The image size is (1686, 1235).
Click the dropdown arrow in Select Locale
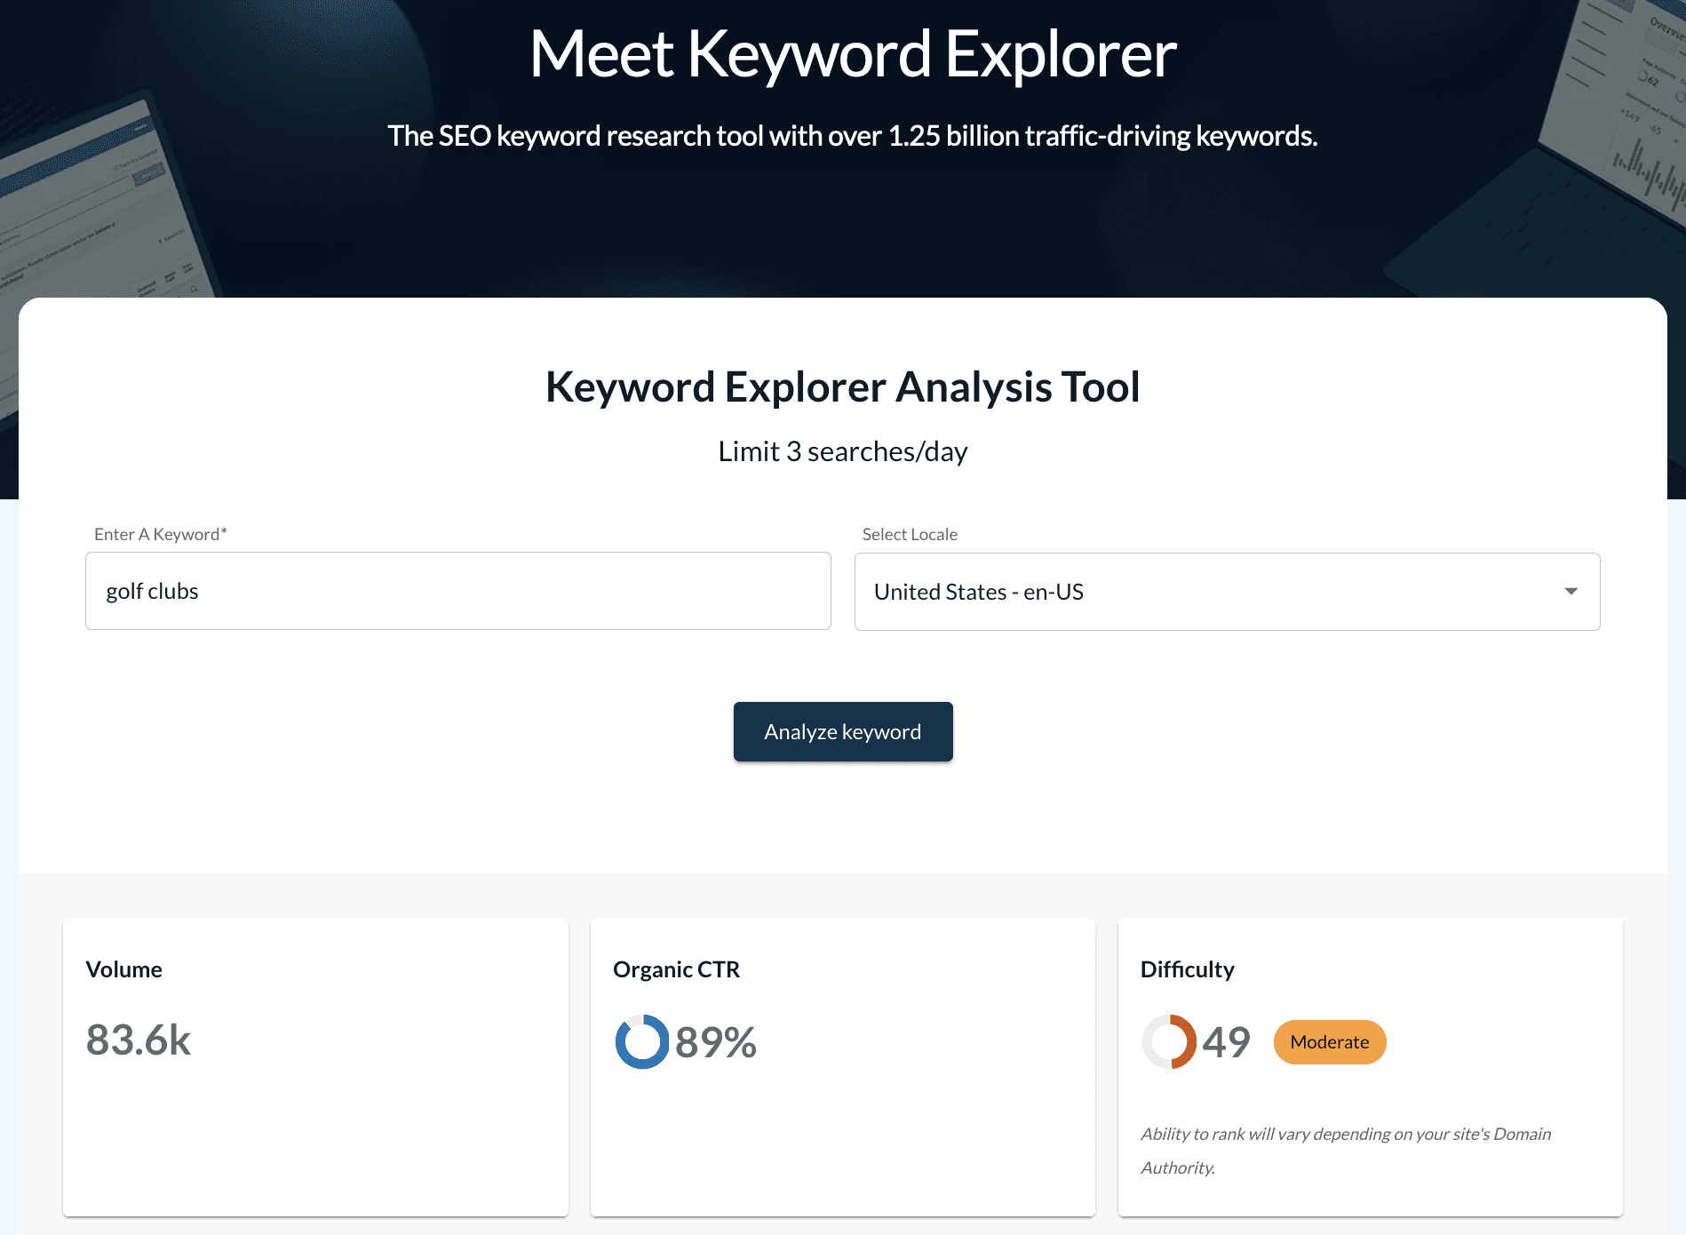[1571, 592]
